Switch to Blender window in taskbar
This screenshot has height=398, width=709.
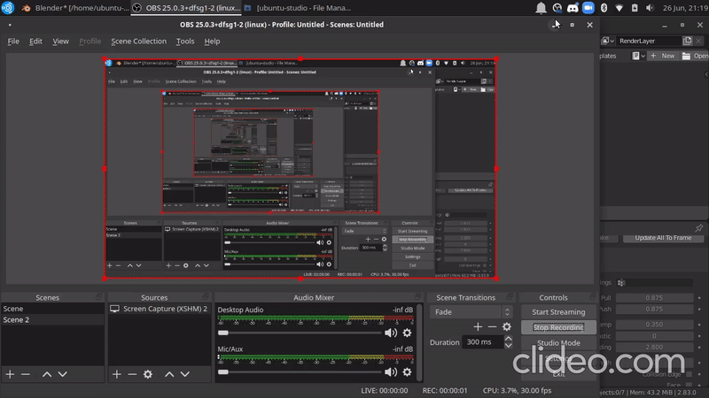75,8
